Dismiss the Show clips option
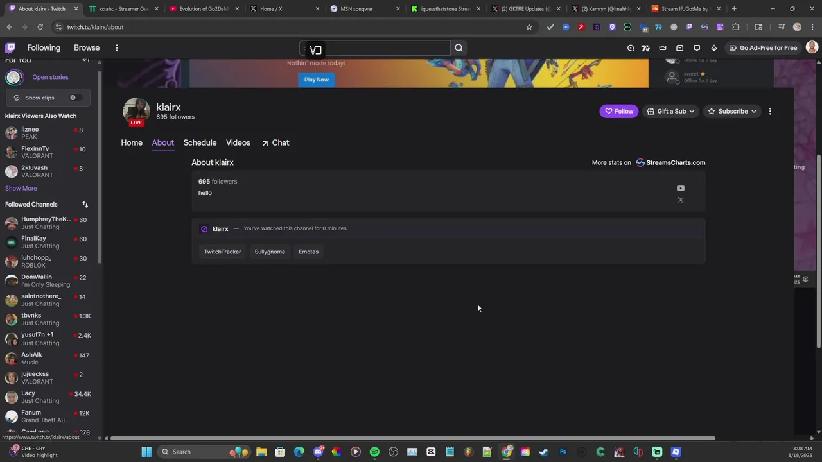Image resolution: width=822 pixels, height=462 pixels. click(x=73, y=98)
